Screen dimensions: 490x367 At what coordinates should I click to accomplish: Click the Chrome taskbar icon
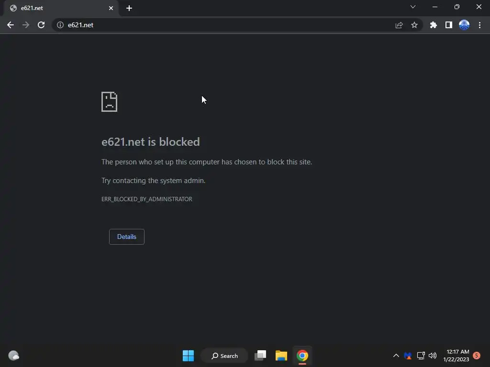coord(302,356)
